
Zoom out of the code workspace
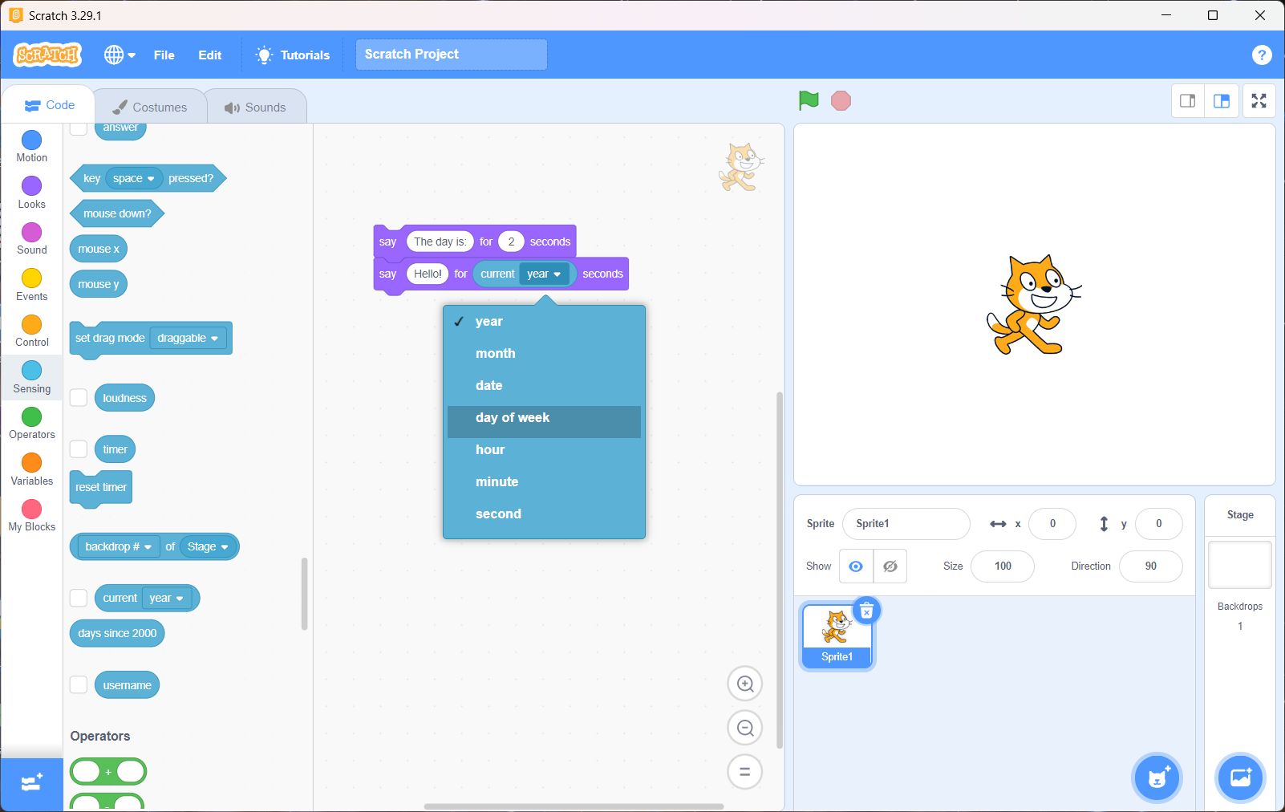click(744, 728)
